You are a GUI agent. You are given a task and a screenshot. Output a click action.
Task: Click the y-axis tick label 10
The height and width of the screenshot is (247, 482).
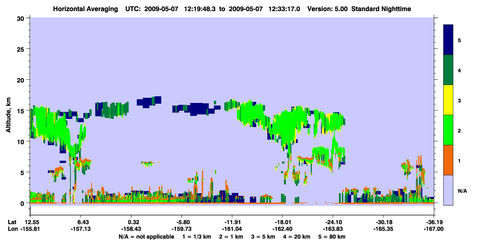click(x=22, y=141)
